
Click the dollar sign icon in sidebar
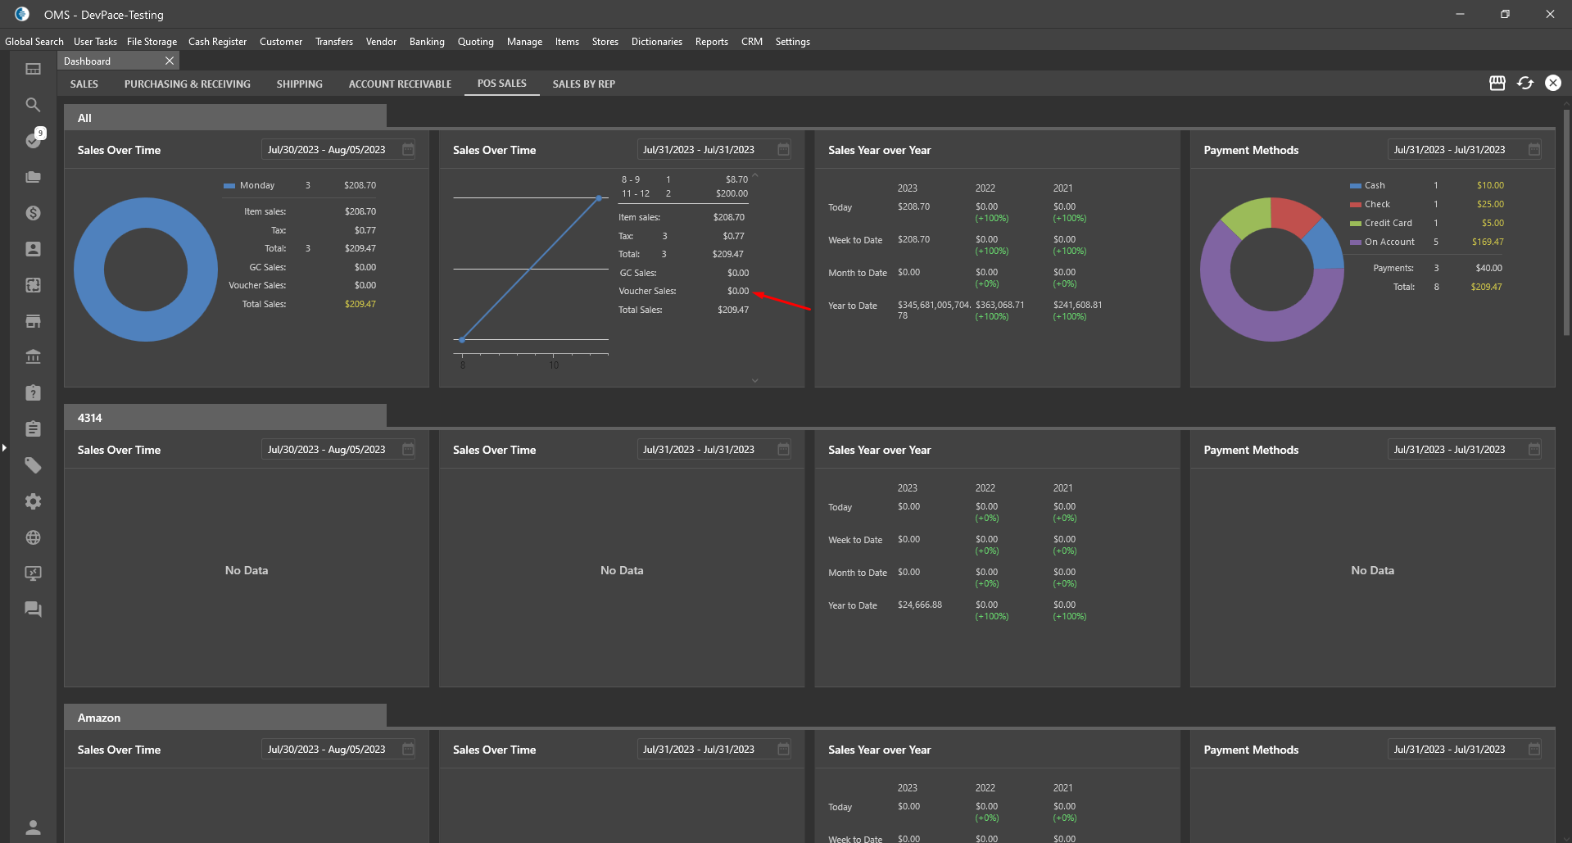coord(33,213)
